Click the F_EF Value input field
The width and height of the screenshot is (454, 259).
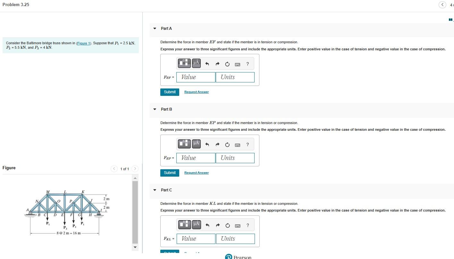196,77
